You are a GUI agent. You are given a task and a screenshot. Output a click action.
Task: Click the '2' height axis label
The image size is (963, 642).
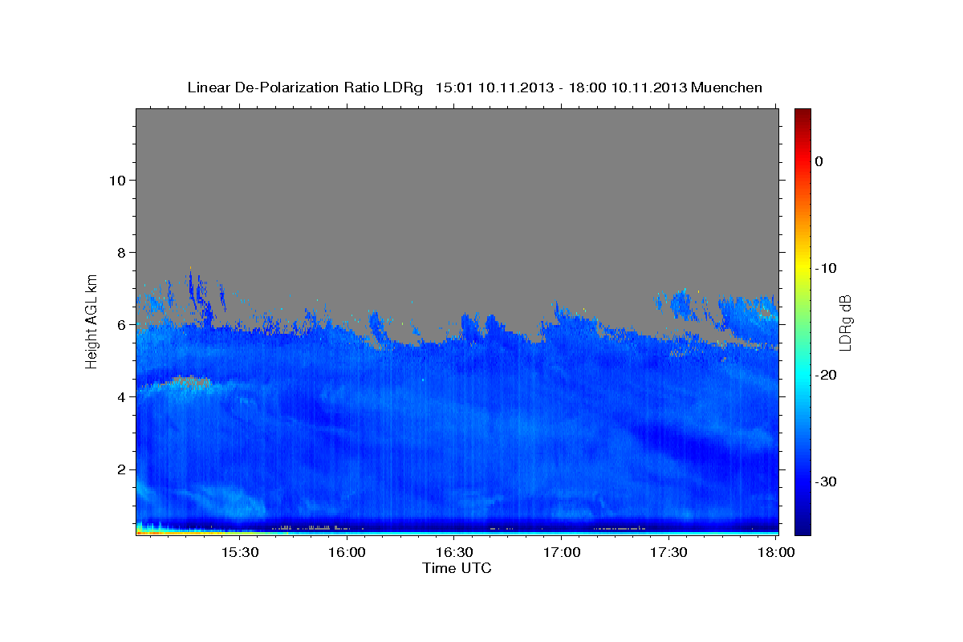click(120, 469)
